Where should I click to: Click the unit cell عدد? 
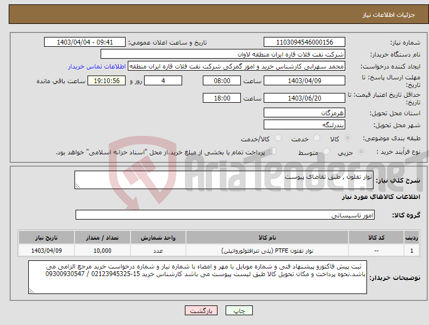click(158, 251)
